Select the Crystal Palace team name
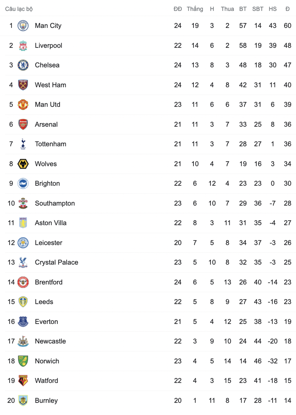Image resolution: width=296 pixels, height=415 pixels. tap(56, 262)
